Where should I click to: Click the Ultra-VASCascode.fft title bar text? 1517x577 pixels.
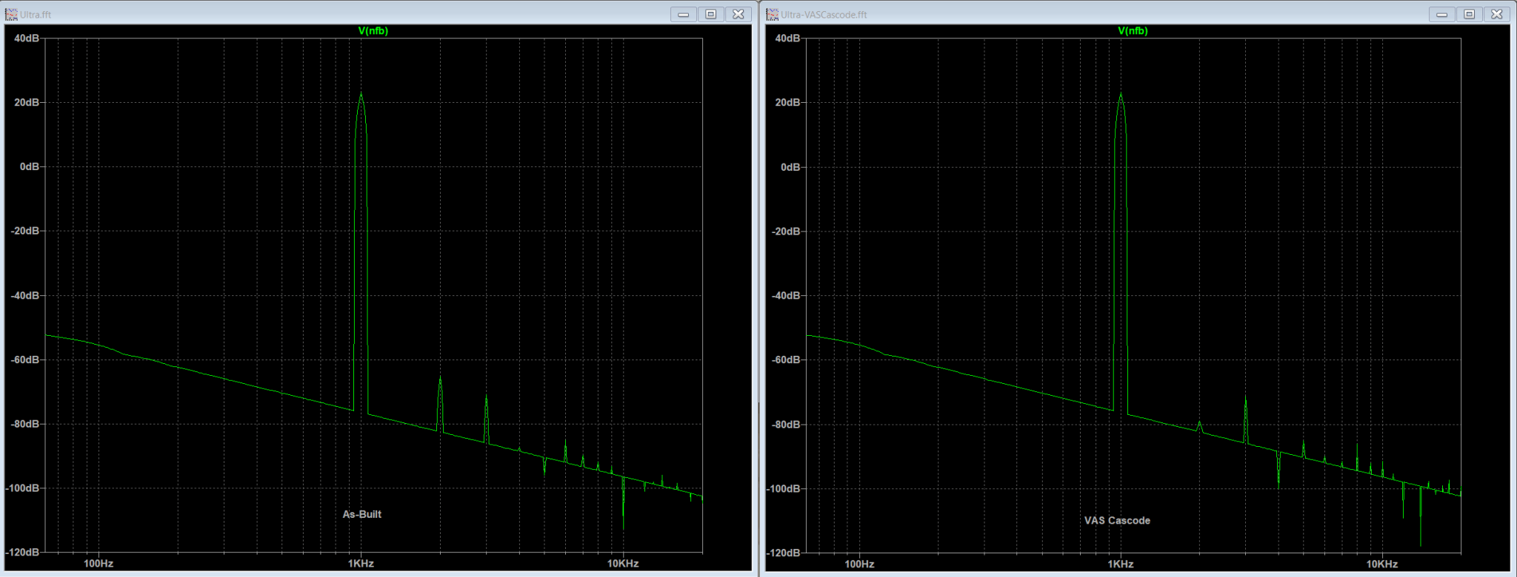click(824, 15)
